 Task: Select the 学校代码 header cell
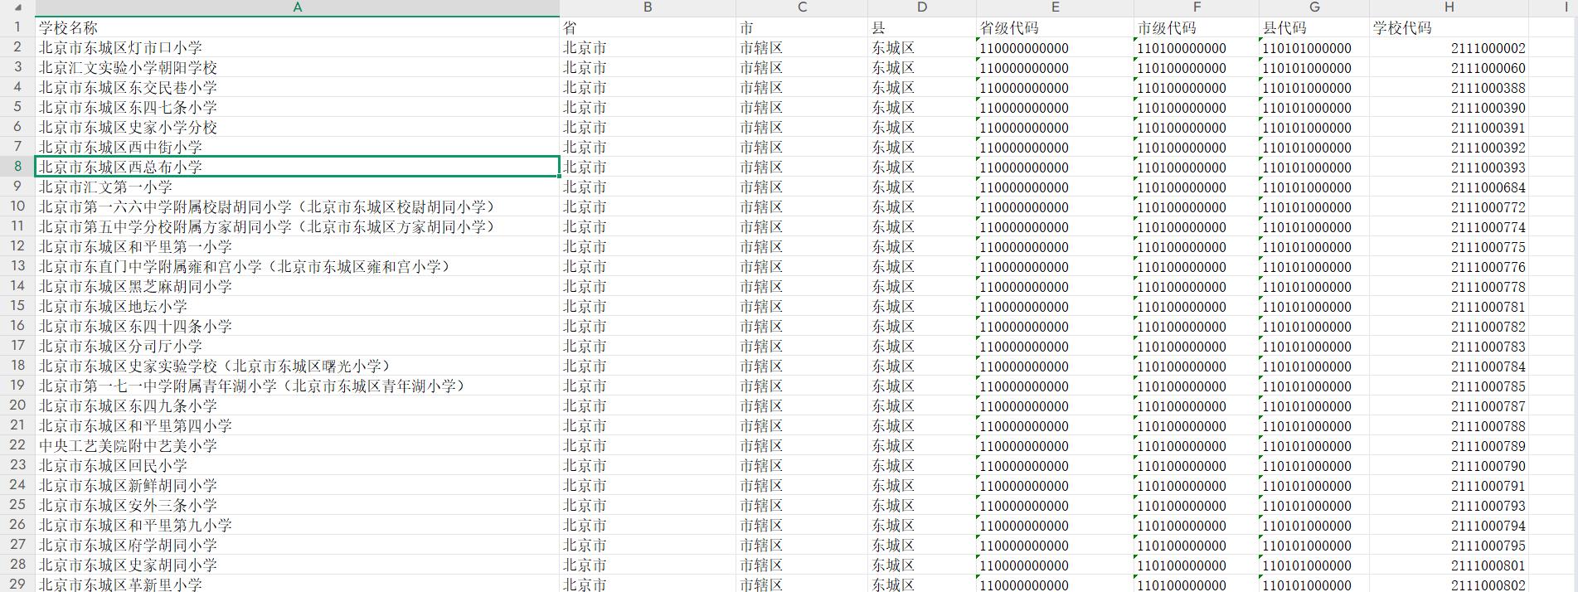(1401, 27)
